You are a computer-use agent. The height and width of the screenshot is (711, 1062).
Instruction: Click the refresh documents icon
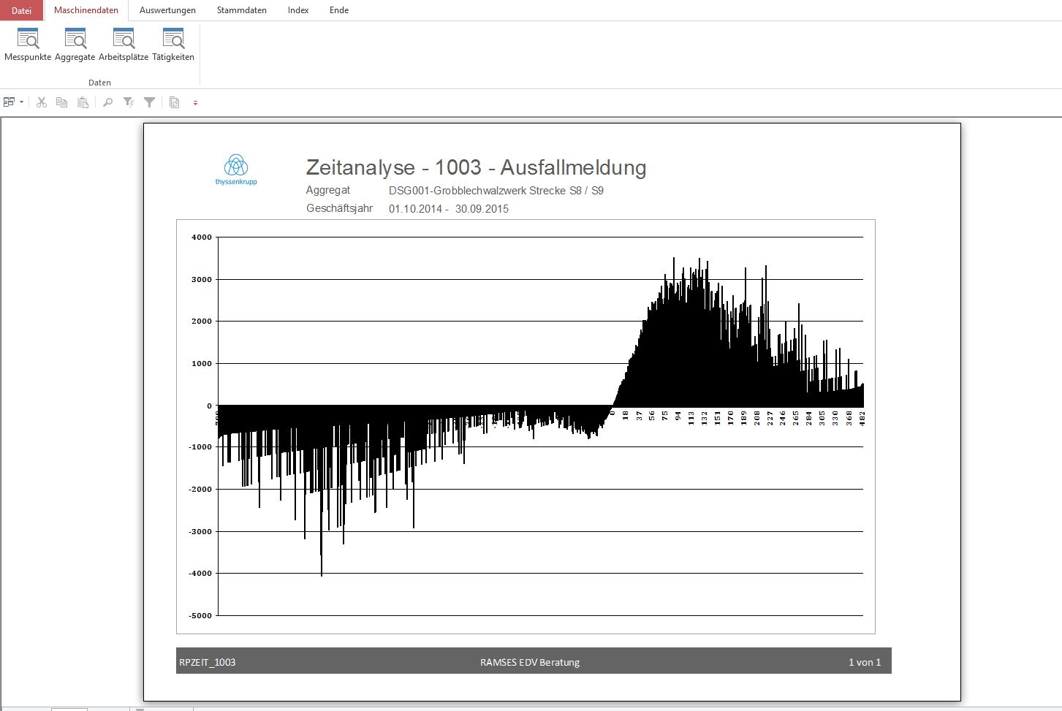[174, 102]
